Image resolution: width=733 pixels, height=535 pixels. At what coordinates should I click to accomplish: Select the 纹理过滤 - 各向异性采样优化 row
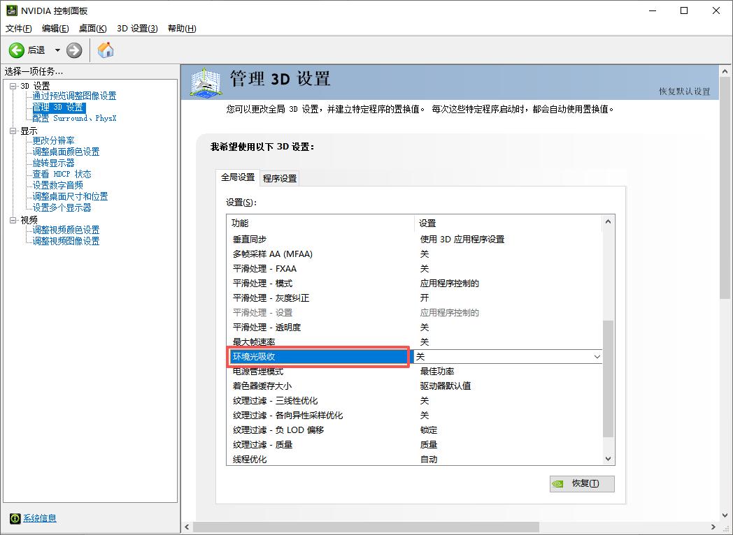[414, 416]
